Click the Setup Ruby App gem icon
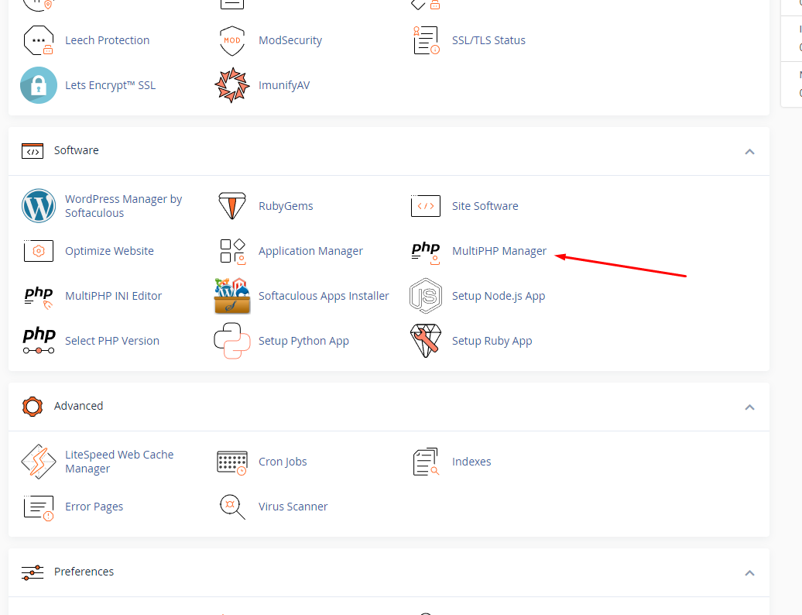Image resolution: width=802 pixels, height=615 pixels. coord(425,341)
